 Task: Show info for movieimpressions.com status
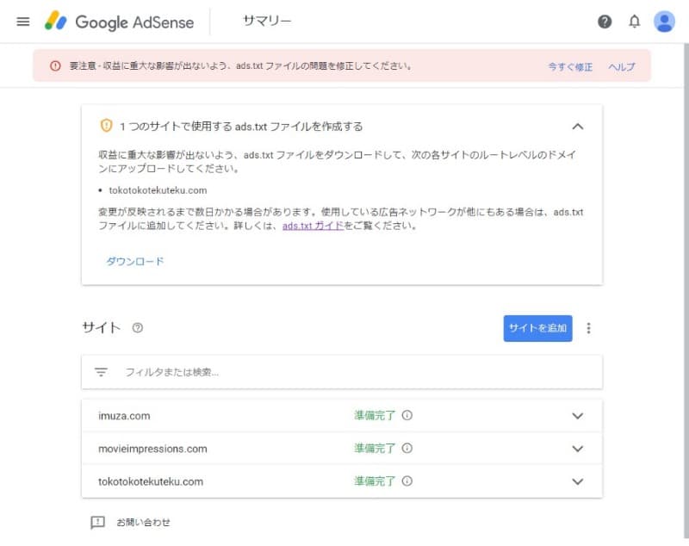click(407, 449)
